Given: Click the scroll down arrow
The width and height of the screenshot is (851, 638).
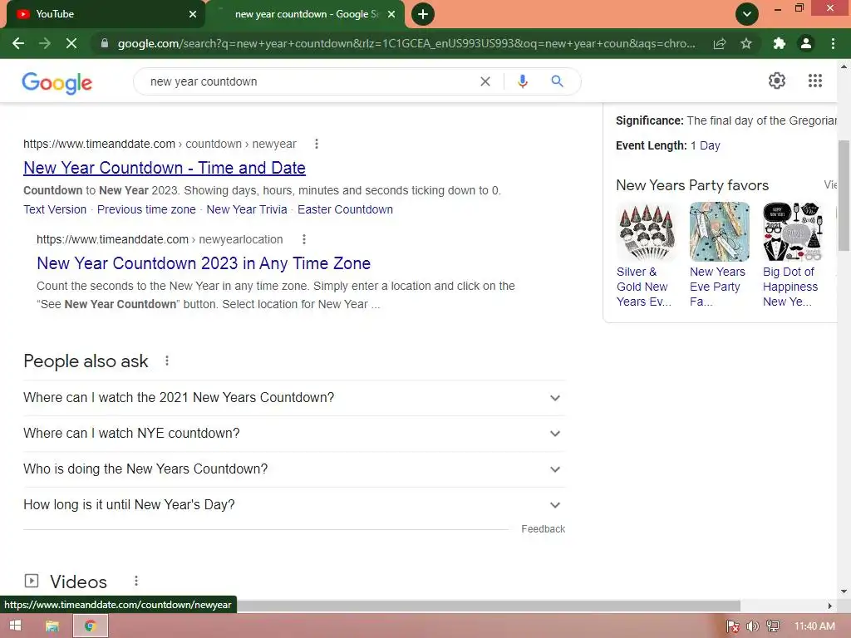Looking at the screenshot, I should [x=844, y=591].
